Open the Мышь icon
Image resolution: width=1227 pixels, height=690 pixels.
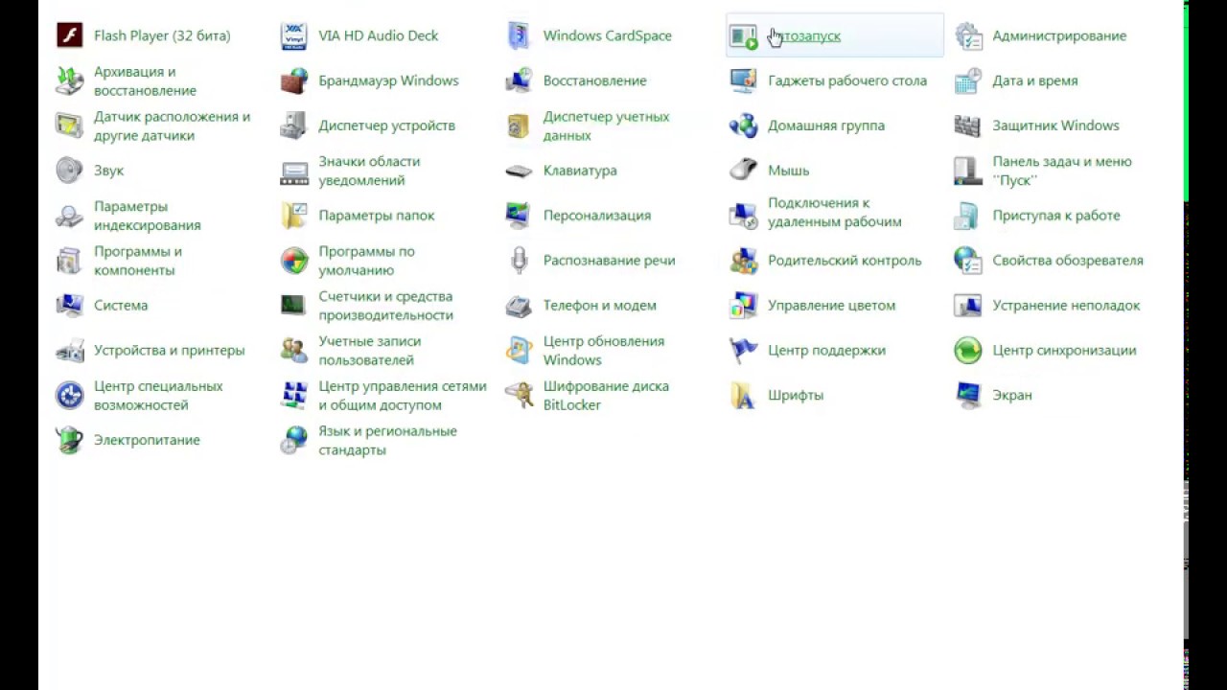[743, 171]
